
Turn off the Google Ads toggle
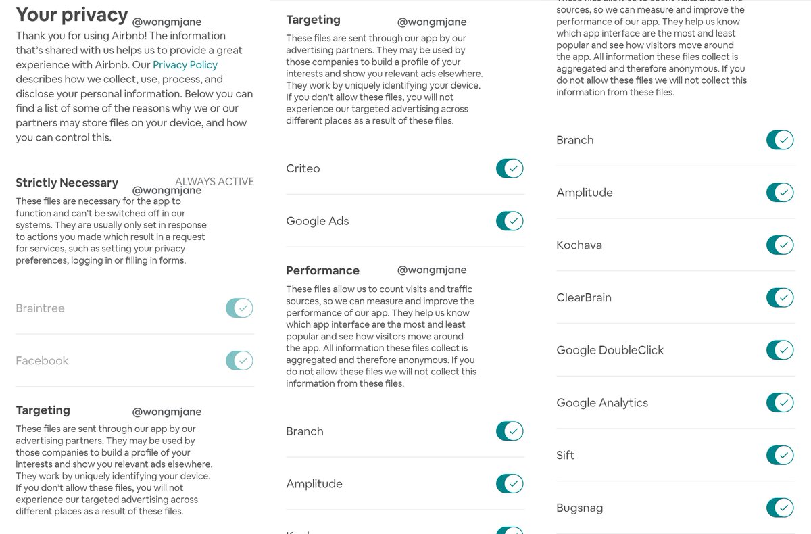coord(510,221)
